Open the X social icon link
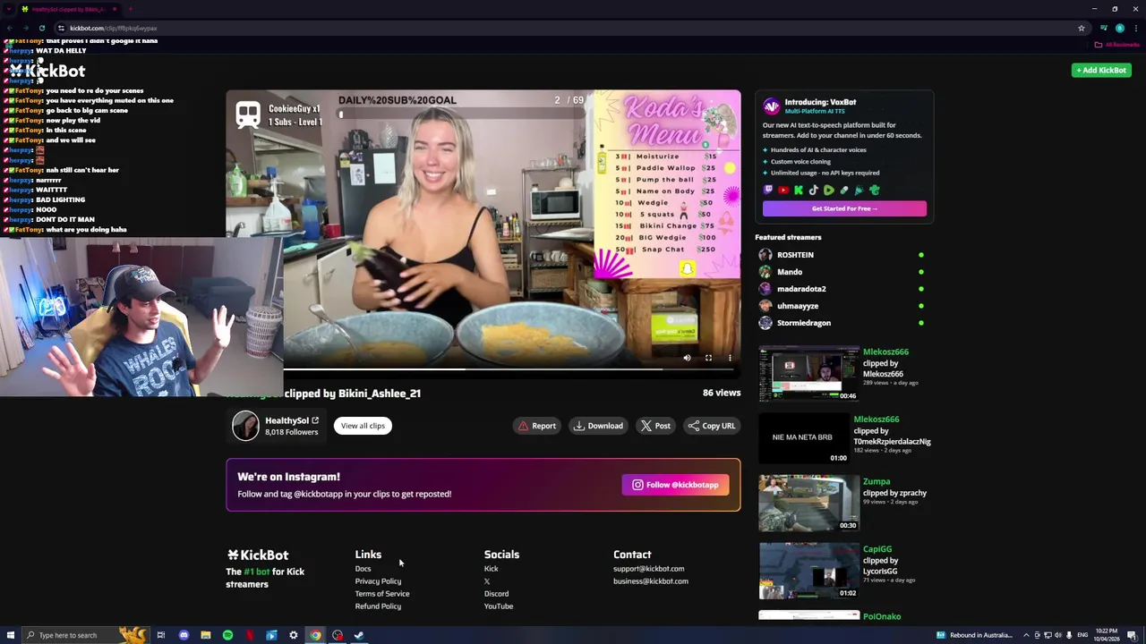The image size is (1146, 644). (x=487, y=581)
